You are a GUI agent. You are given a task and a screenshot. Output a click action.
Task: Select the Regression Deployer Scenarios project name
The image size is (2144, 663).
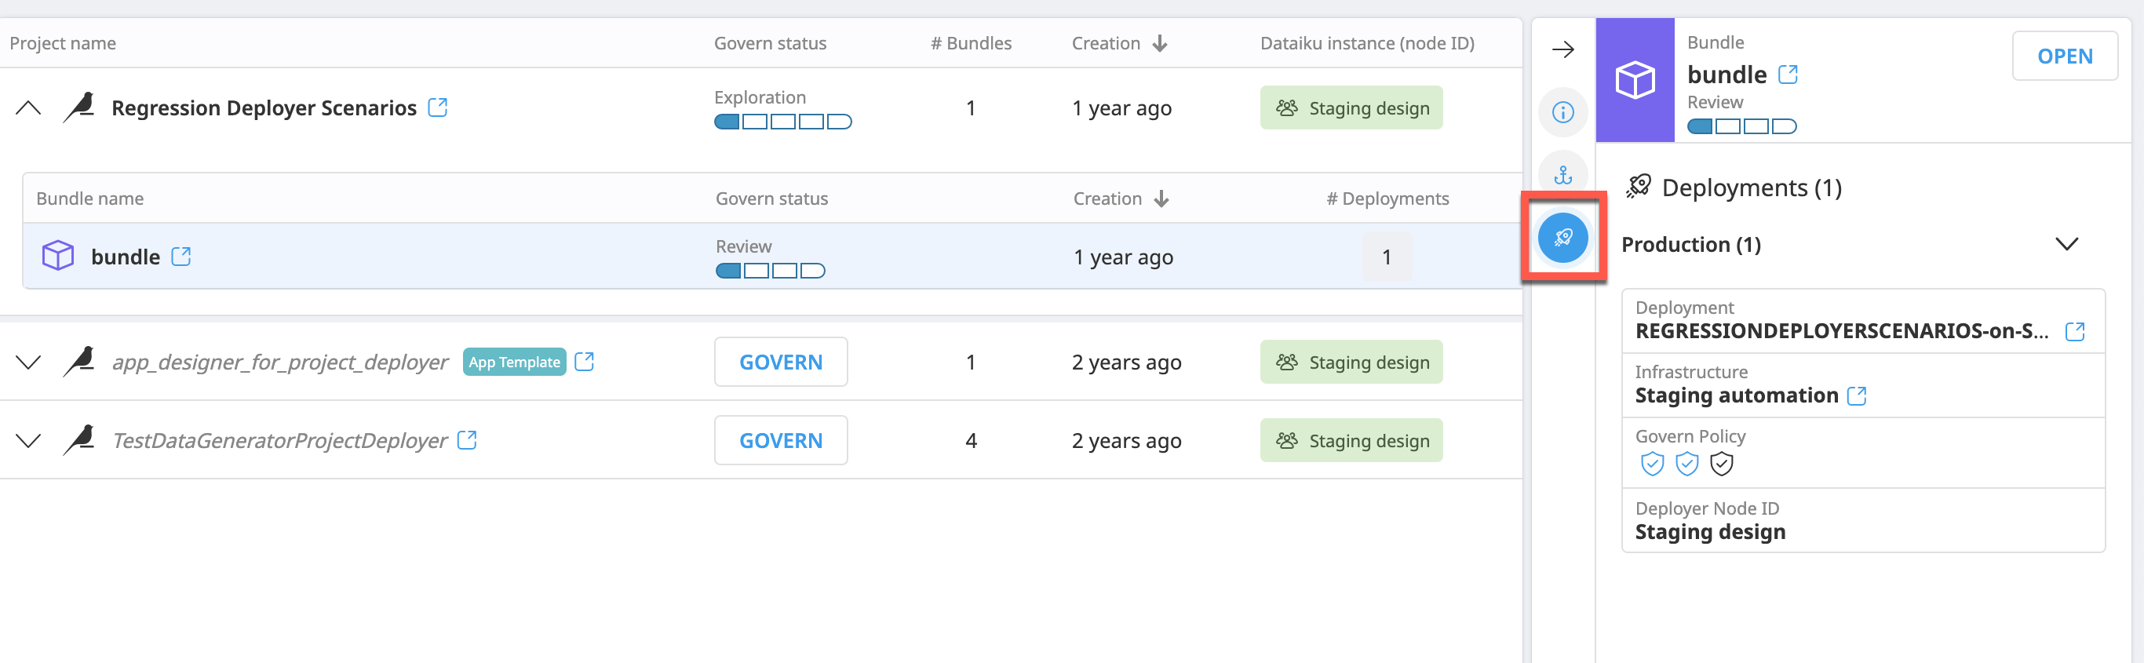pos(264,108)
